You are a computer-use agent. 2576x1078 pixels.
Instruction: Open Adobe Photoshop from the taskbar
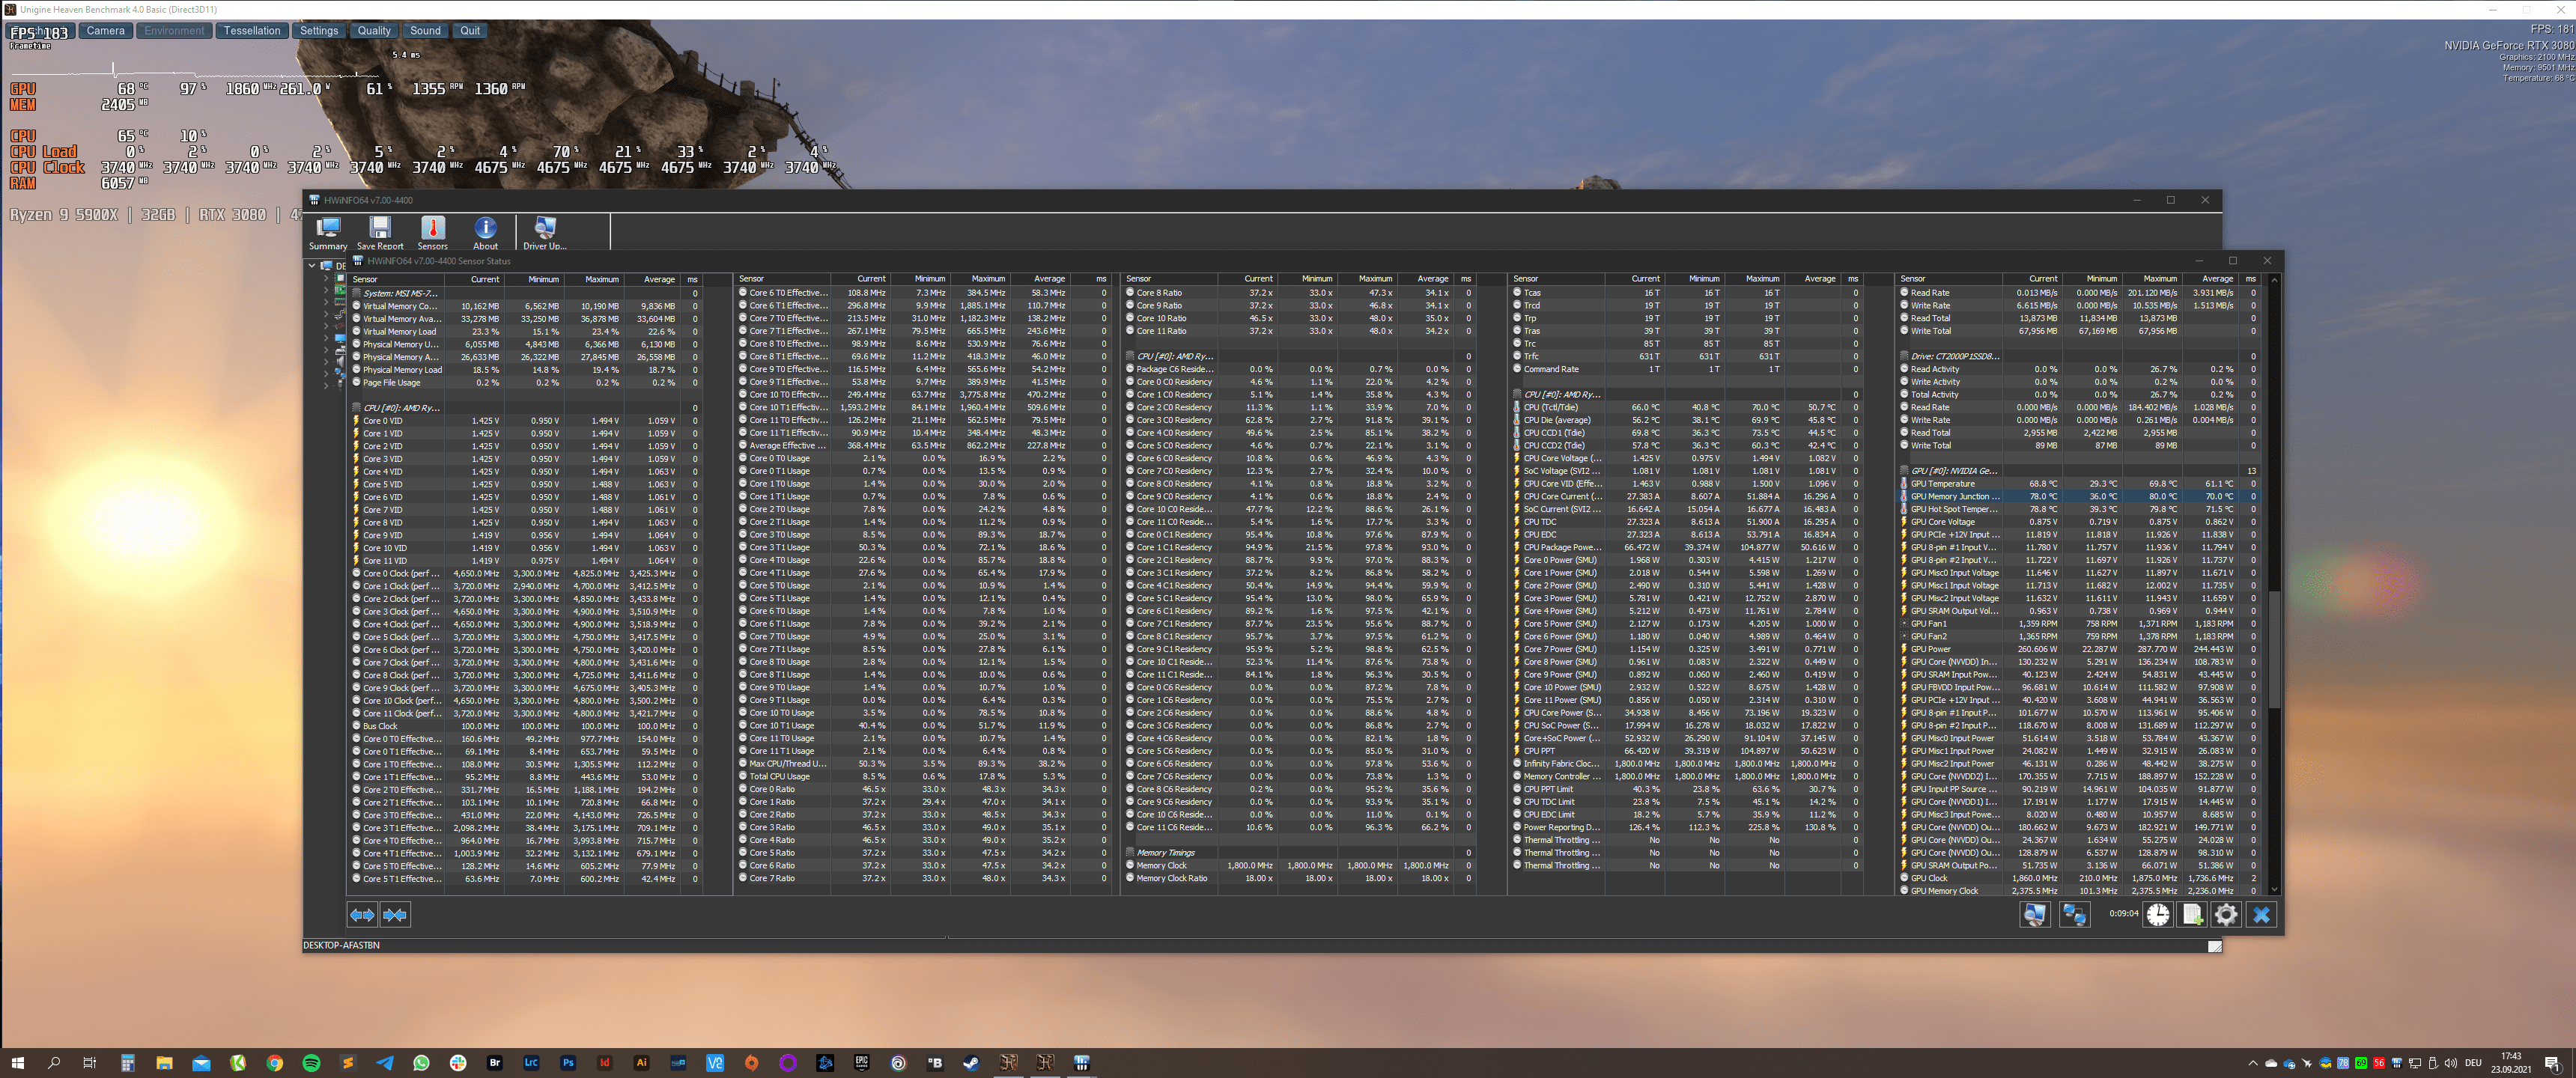pos(568,1062)
